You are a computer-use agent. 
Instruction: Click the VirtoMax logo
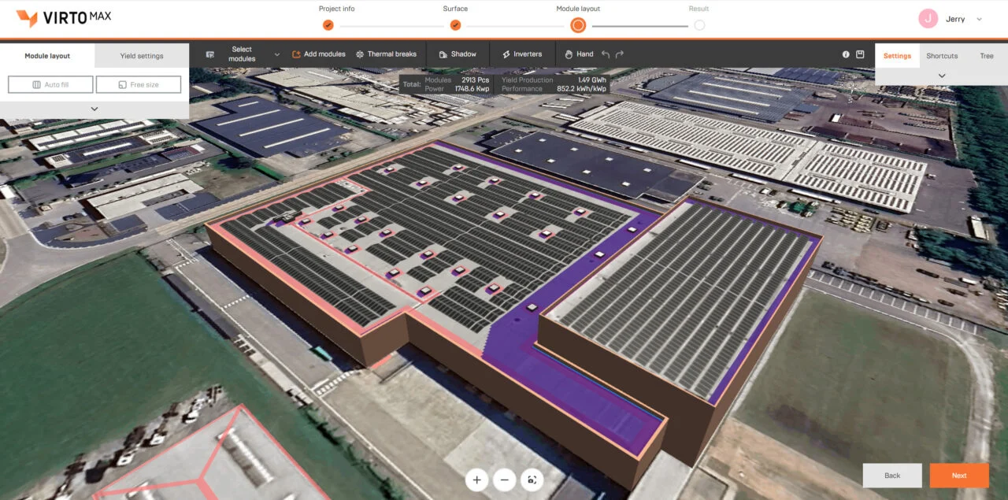65,18
